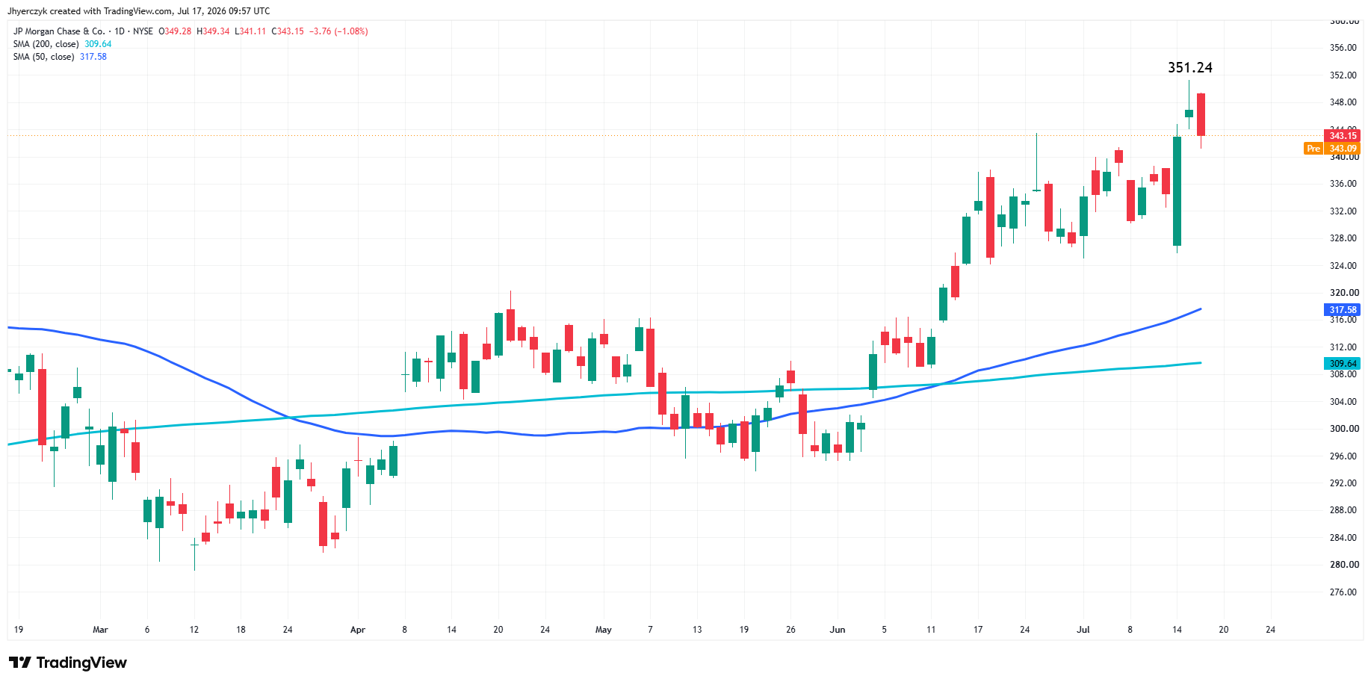1371x685 pixels.
Task: Click the 356.00 price axis label
Action: [1343, 48]
